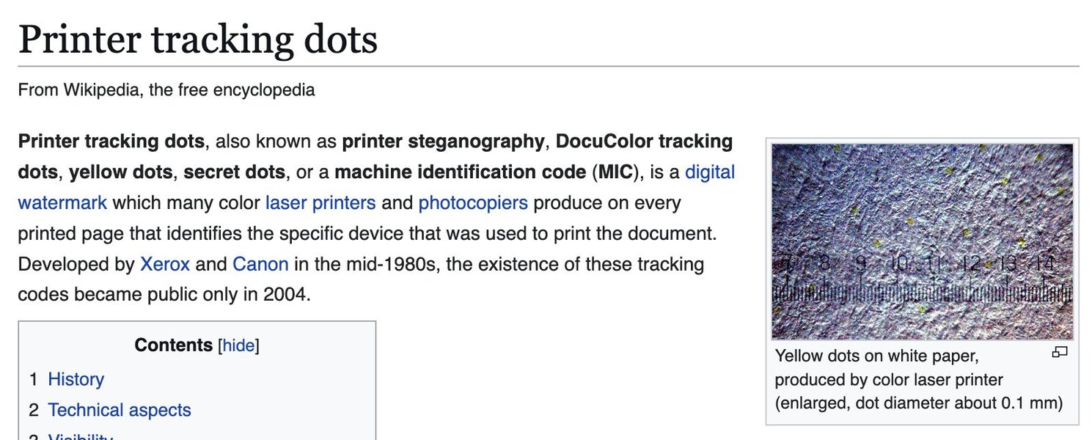Open the 'digital watermark' link
Screen dimensions: 1092x440
(708, 172)
